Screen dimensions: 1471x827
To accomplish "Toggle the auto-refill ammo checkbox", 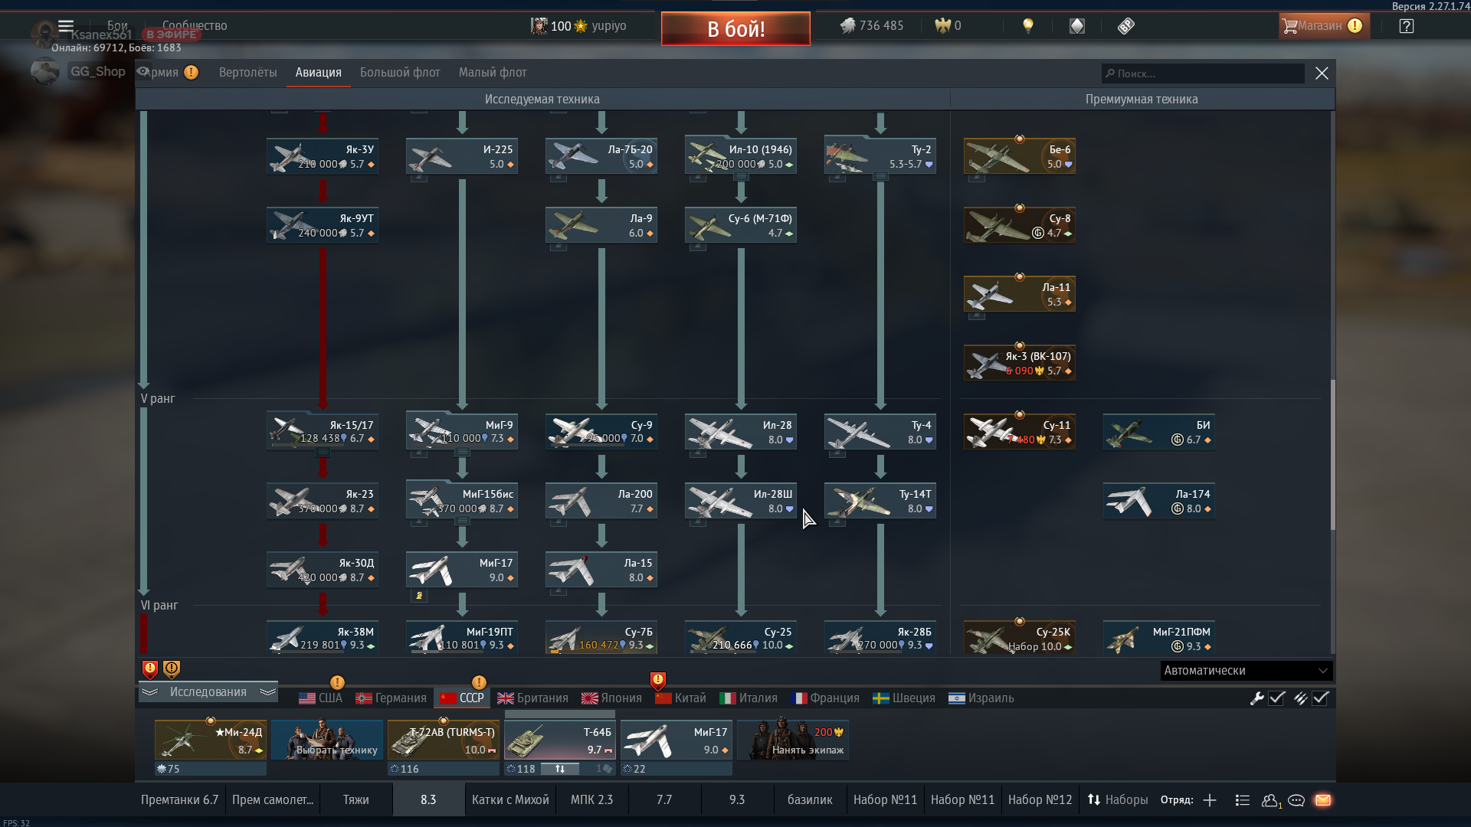I will [1320, 698].
